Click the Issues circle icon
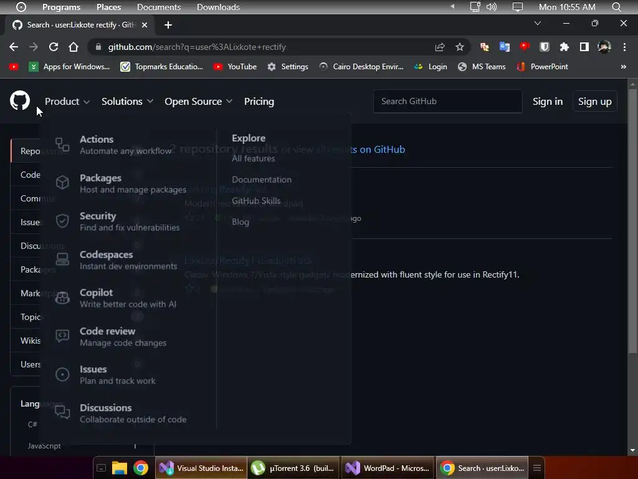The width and height of the screenshot is (638, 479). pyautogui.click(x=62, y=374)
